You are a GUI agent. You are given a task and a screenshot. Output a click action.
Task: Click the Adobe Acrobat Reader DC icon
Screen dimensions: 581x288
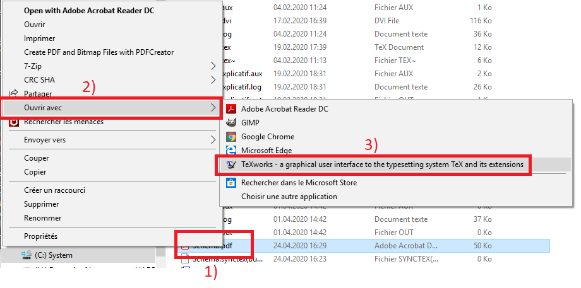231,108
